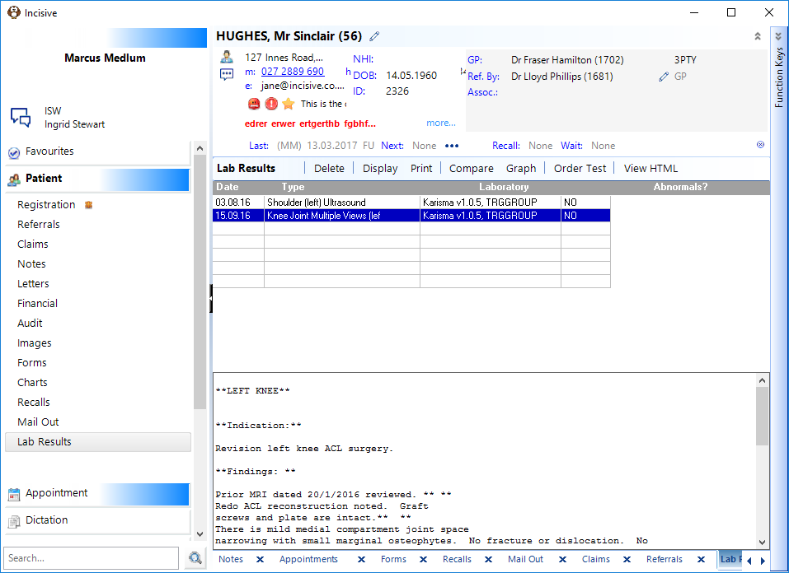Click the pencil icon beside patient name

coord(373,36)
